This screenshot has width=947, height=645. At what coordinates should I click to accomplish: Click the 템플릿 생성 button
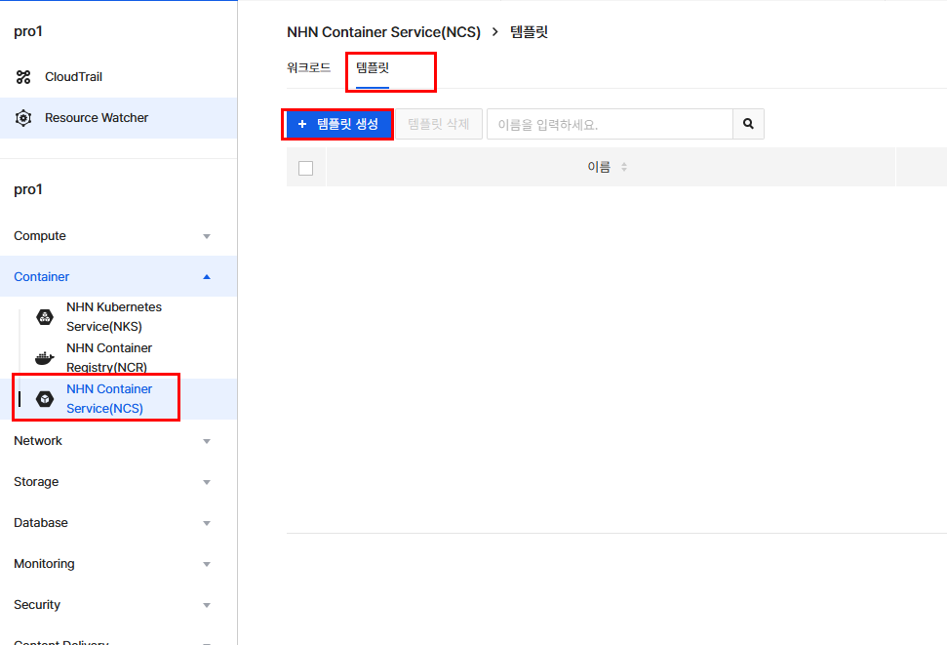tap(337, 125)
